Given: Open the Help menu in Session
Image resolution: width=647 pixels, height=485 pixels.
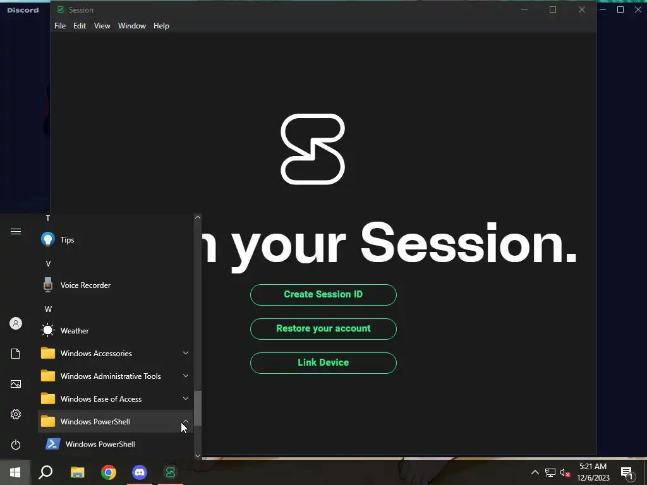Looking at the screenshot, I should coord(161,25).
